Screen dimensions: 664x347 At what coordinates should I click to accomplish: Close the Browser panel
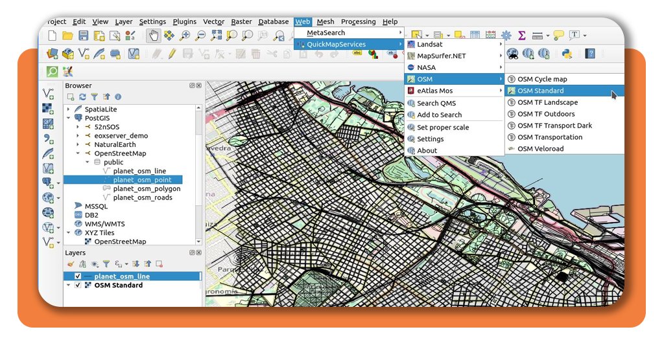click(x=198, y=85)
